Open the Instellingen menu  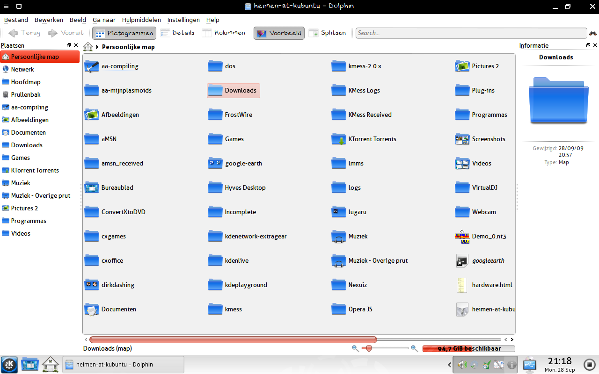pos(183,20)
